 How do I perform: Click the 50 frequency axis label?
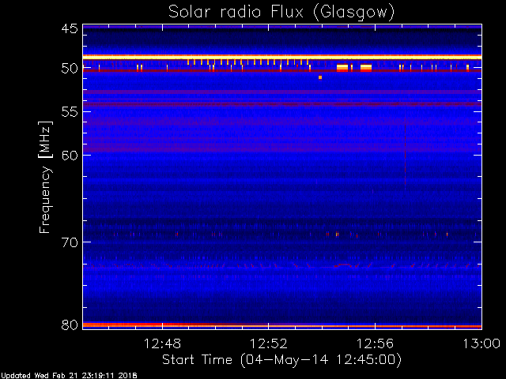point(70,69)
